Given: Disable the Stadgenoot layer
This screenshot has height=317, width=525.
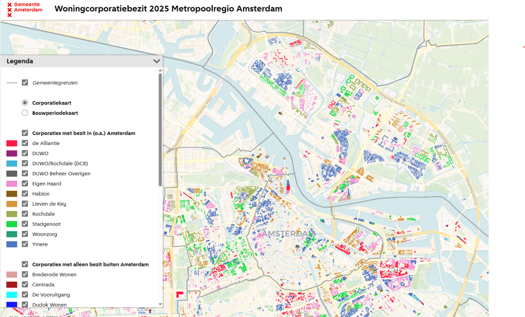Looking at the screenshot, I should pyautogui.click(x=25, y=224).
